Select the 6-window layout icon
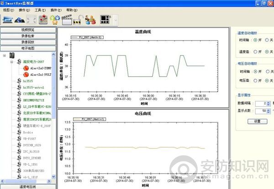This screenshot has height=189, width=274. [105, 19]
